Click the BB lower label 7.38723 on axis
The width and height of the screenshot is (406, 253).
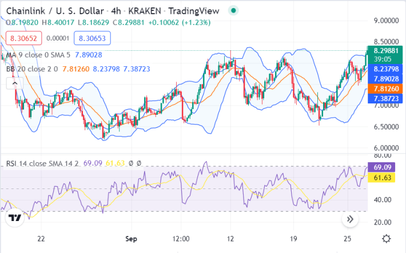click(385, 99)
